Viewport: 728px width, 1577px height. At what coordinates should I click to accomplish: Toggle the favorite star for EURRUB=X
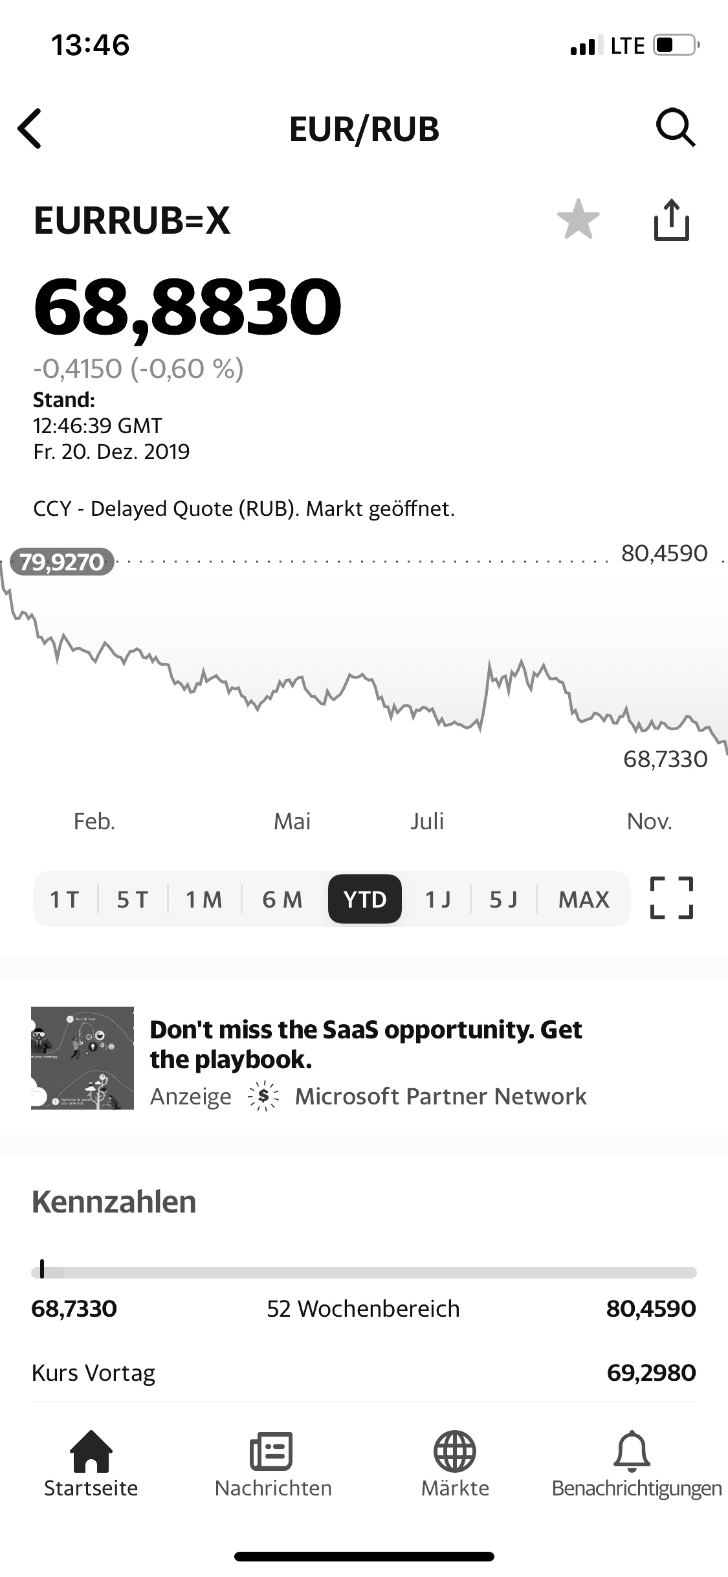click(578, 219)
